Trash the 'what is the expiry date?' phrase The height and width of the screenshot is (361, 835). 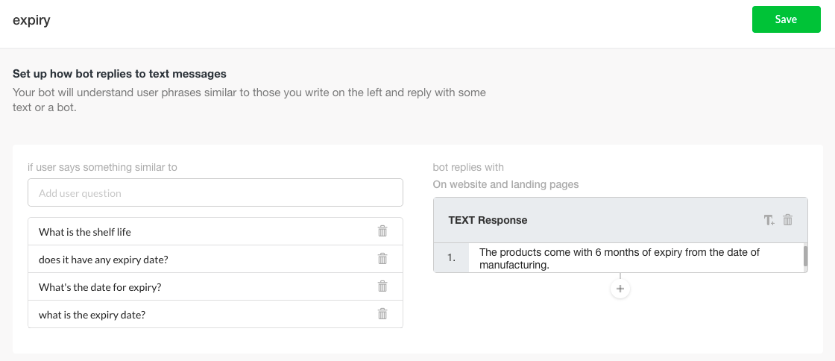click(382, 314)
